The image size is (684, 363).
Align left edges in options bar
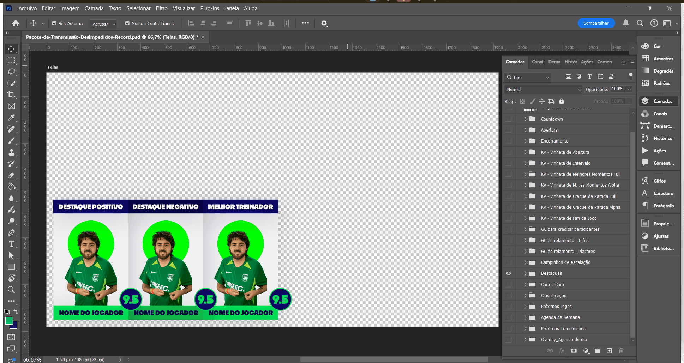[x=191, y=23]
